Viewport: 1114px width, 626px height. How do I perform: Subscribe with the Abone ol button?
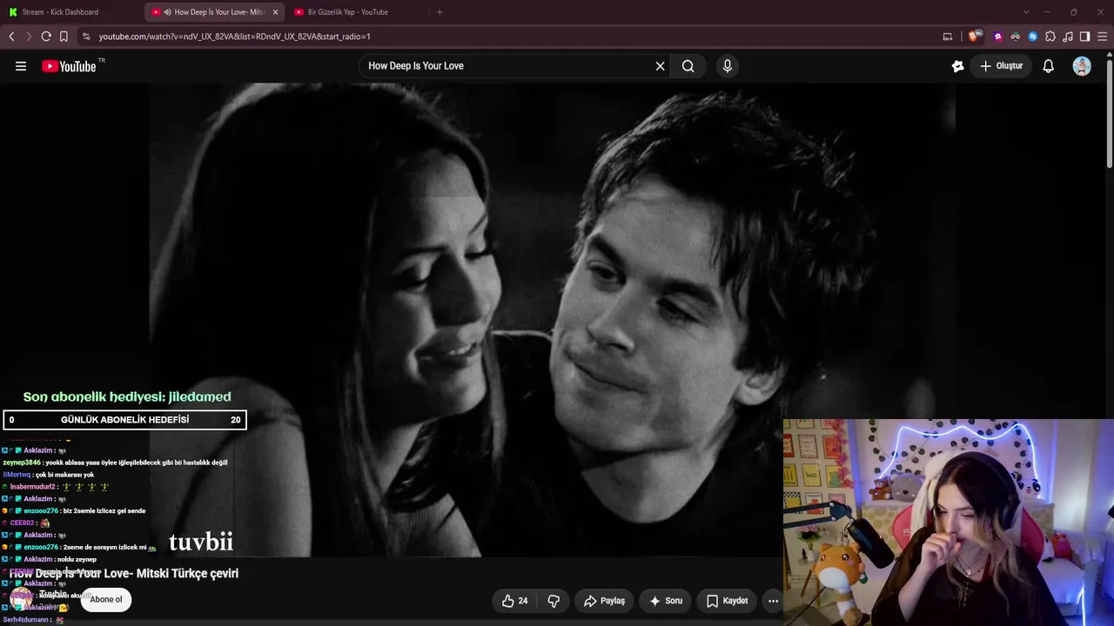click(106, 599)
